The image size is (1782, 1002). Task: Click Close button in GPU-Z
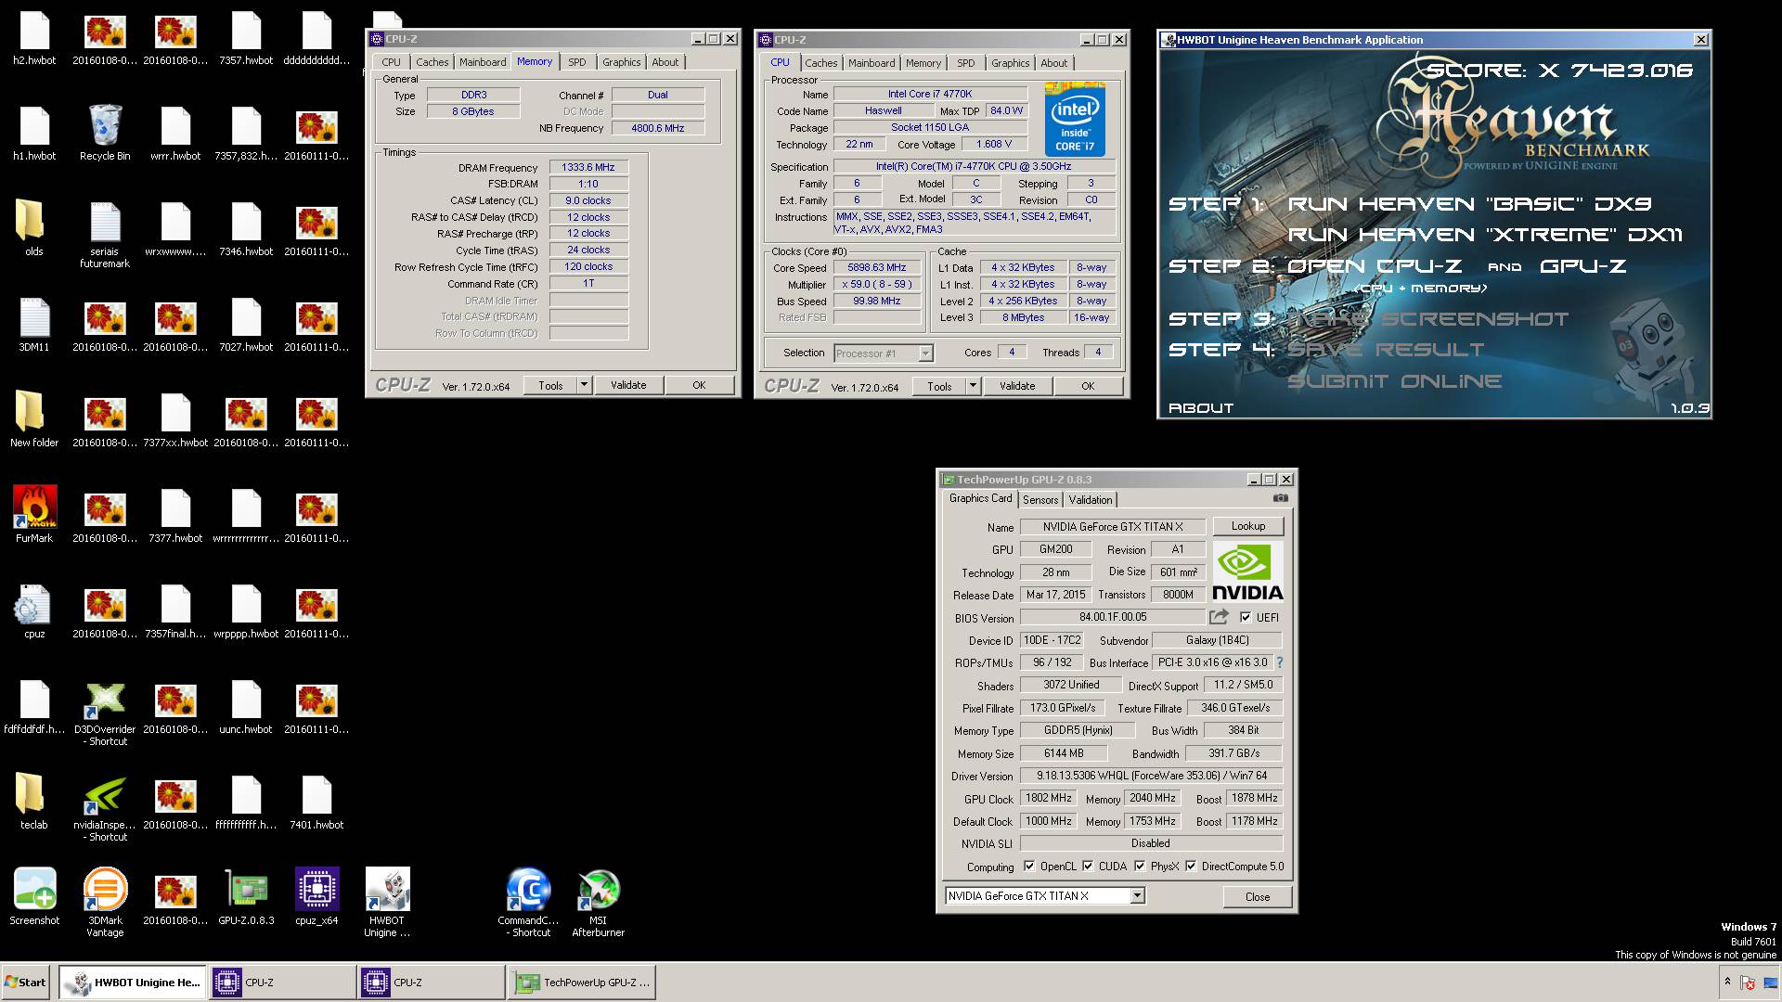1257,897
